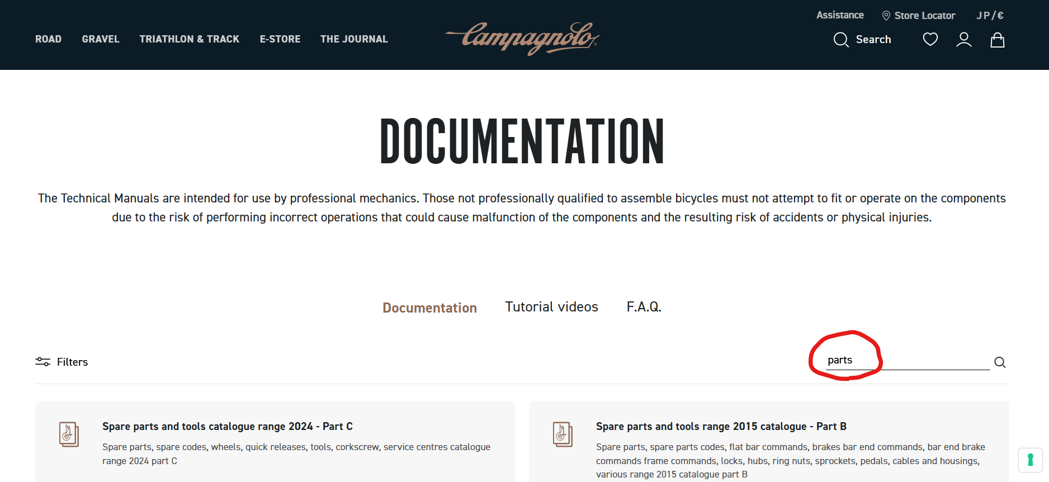Open the JP/€ region selector
Viewport: 1049px width, 482px height.
989,16
